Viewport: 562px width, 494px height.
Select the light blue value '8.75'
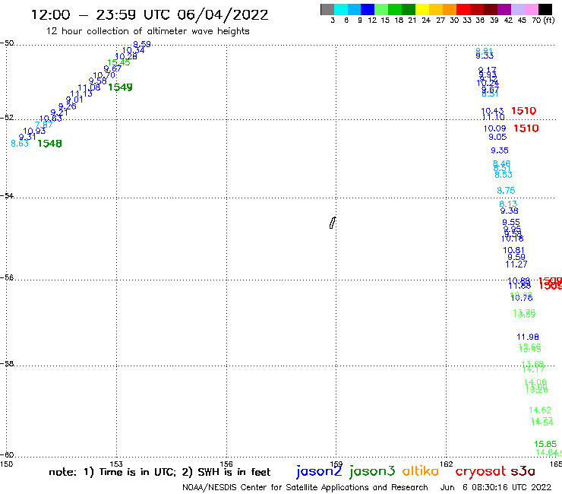tap(506, 191)
